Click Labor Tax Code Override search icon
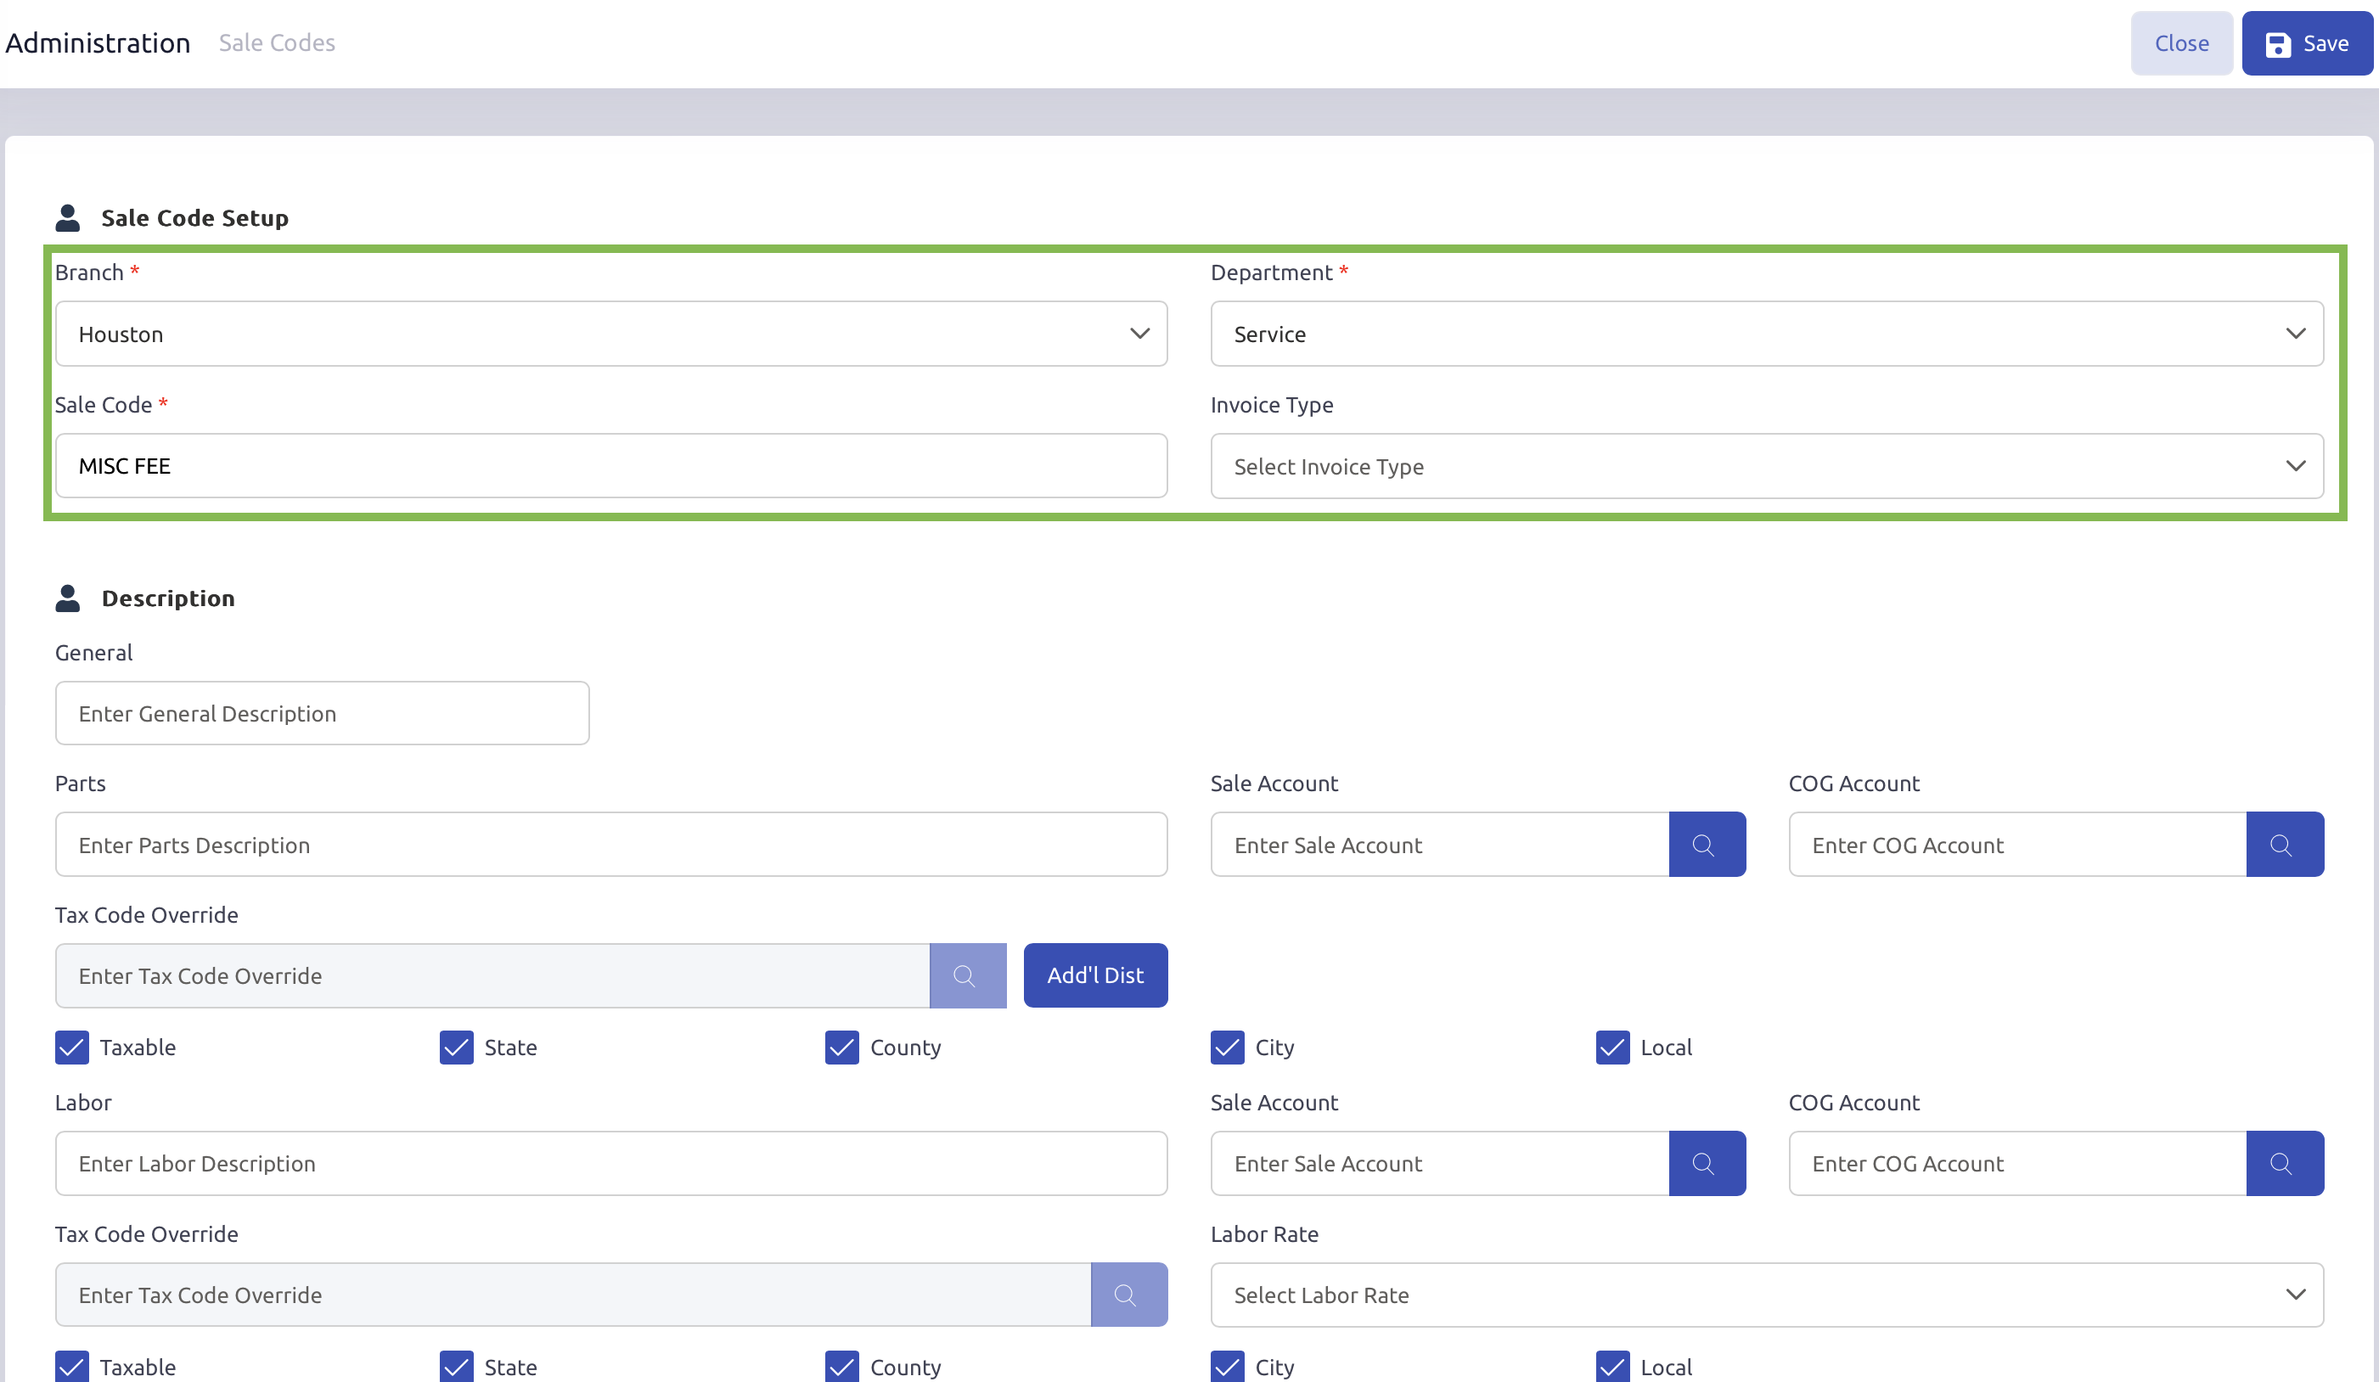The height and width of the screenshot is (1382, 2379). click(1128, 1295)
